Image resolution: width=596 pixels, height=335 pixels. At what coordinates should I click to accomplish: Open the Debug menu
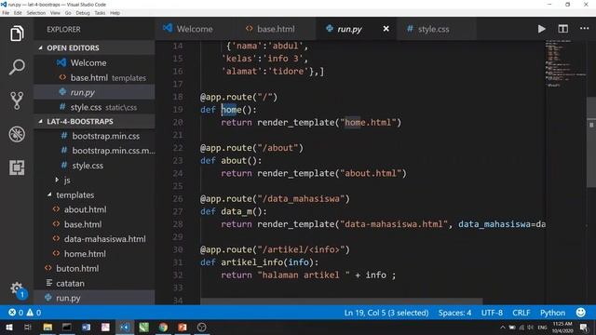pyautogui.click(x=83, y=13)
